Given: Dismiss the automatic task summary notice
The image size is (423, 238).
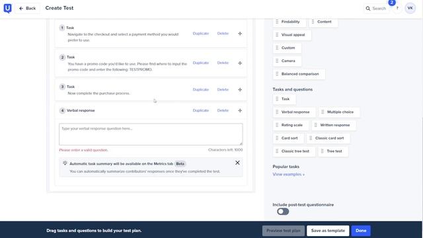Looking at the screenshot, I should pyautogui.click(x=237, y=163).
